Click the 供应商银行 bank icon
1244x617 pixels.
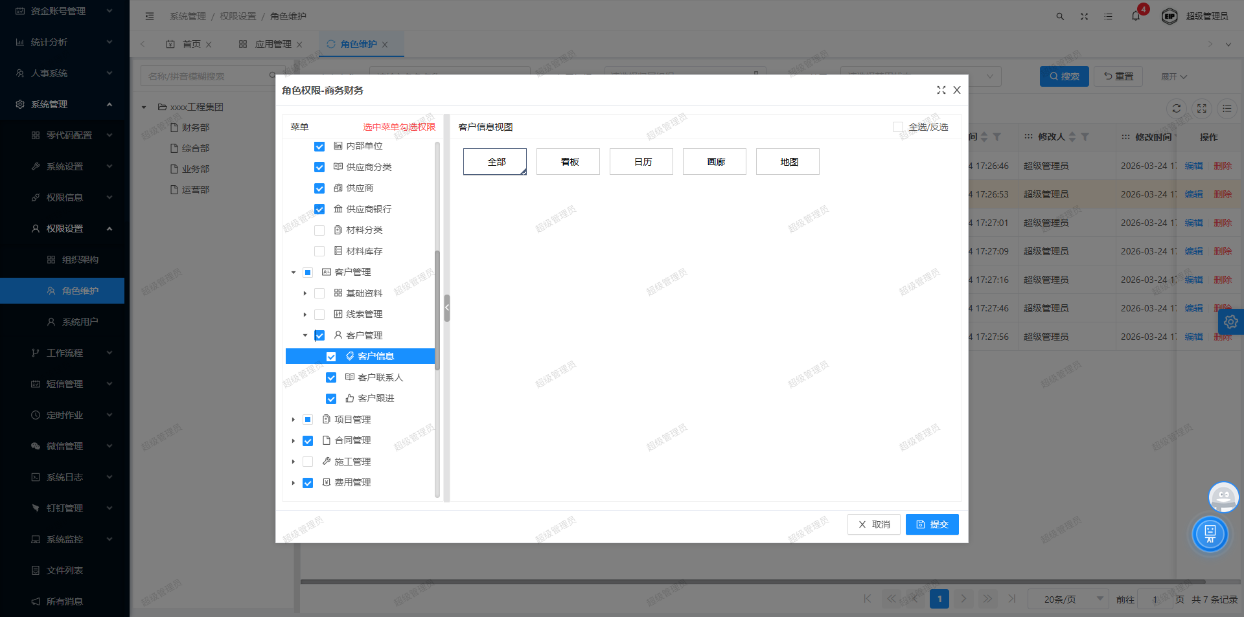[x=338, y=208]
